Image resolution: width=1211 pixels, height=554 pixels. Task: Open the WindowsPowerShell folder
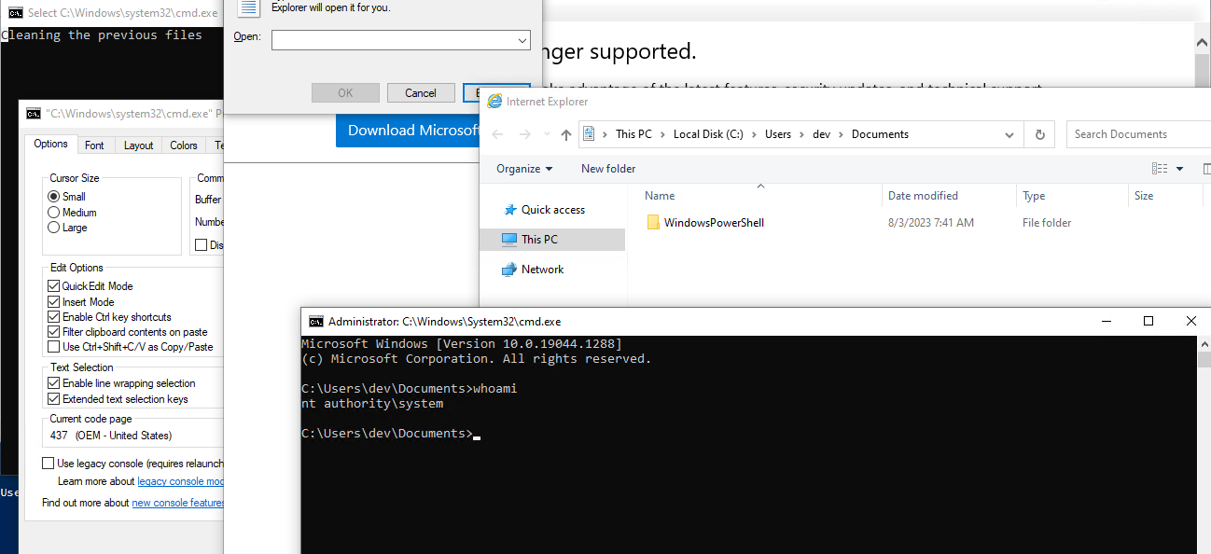[714, 223]
